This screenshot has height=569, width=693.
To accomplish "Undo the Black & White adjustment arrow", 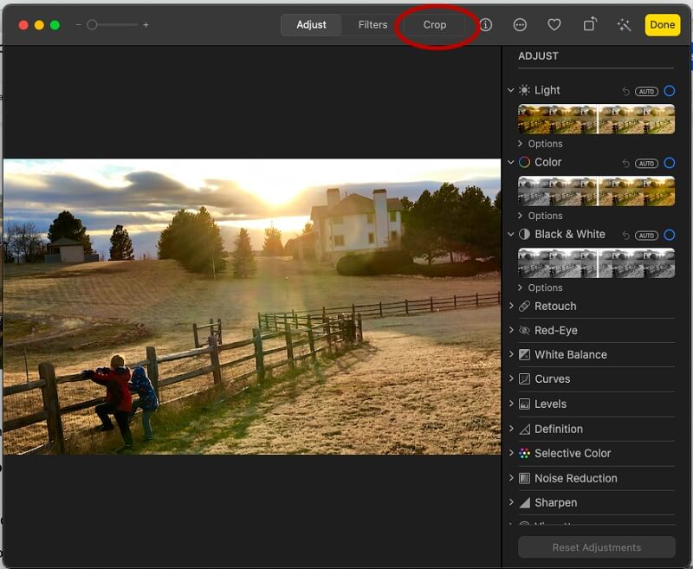I will tap(625, 235).
